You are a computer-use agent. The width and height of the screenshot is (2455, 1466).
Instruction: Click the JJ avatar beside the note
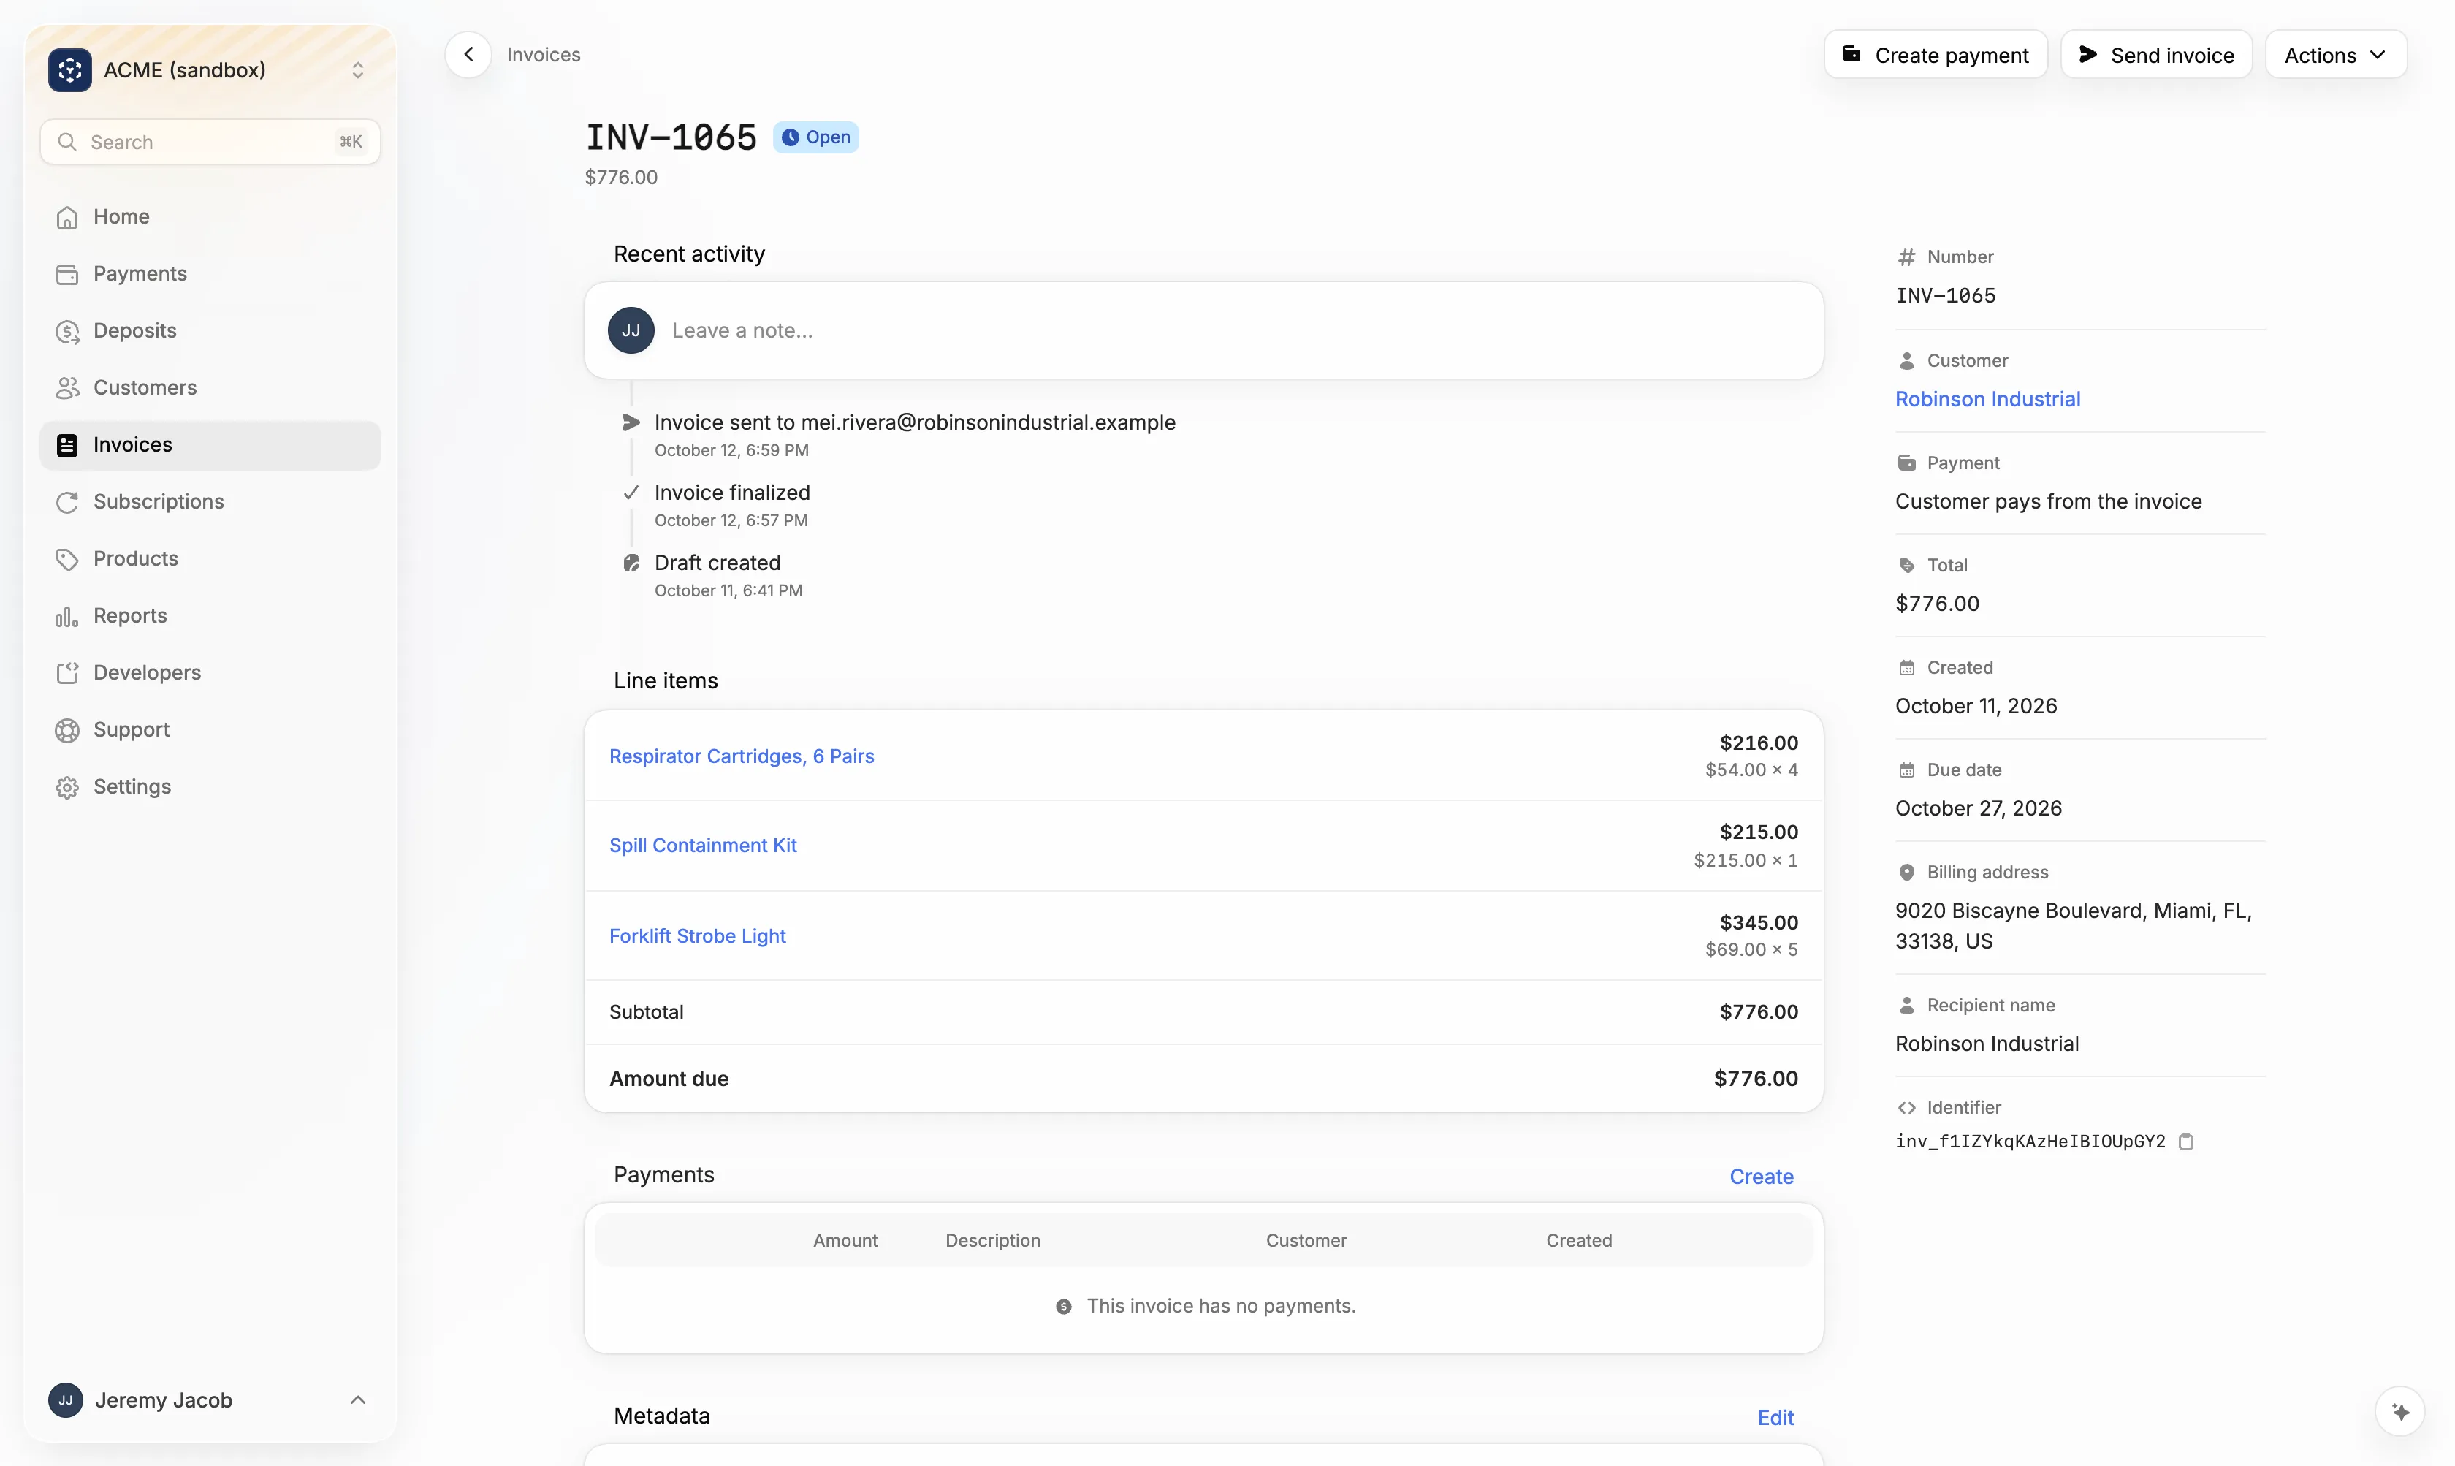pos(631,331)
